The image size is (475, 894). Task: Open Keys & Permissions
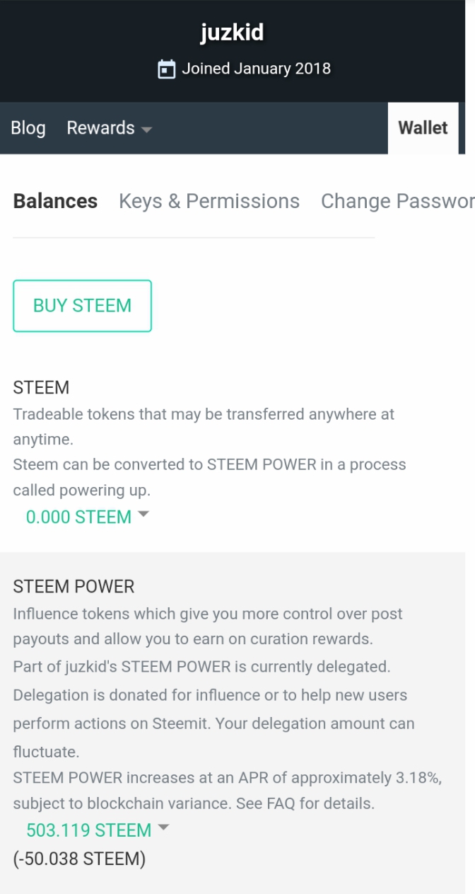[x=209, y=201]
